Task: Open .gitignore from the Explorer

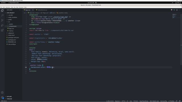Action: 11,33
